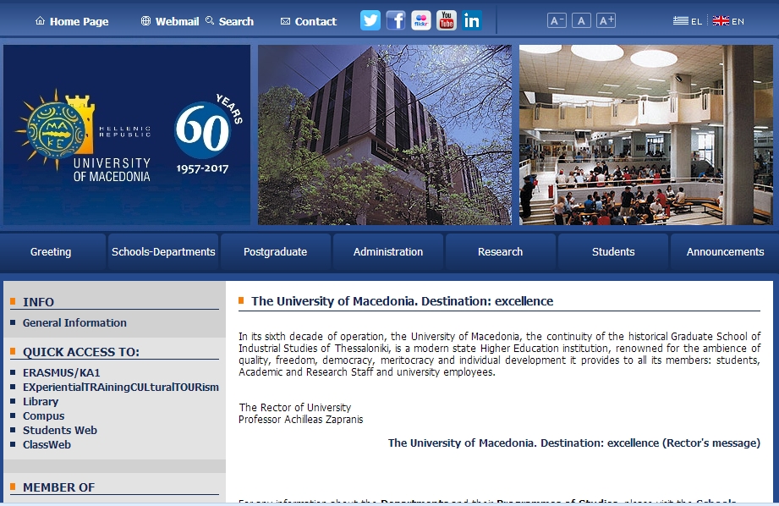Click text 'Professor Achilleas Zapranis'

[x=300, y=420]
